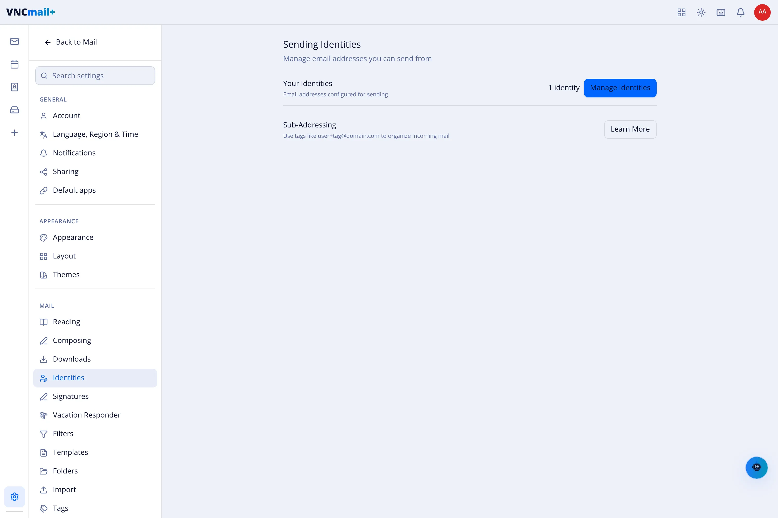Viewport: 778px width, 518px height.
Task: Open the apps grid icon in header
Action: (x=682, y=12)
